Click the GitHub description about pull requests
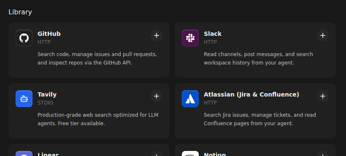Image resolution: width=346 pixels, height=156 pixels. (x=97, y=59)
